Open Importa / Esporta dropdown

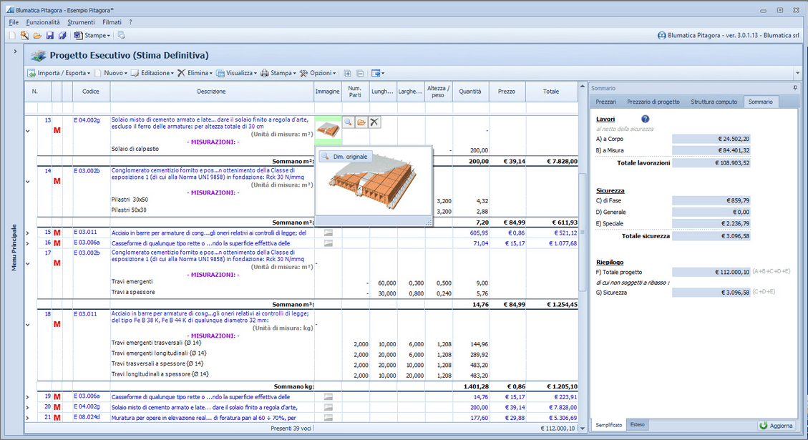pyautogui.click(x=59, y=73)
